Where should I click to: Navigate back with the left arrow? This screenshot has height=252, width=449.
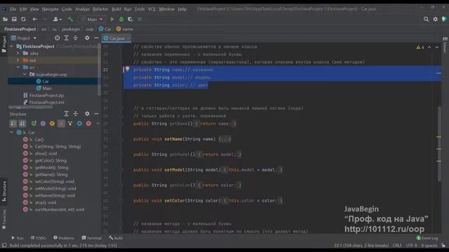34,19
